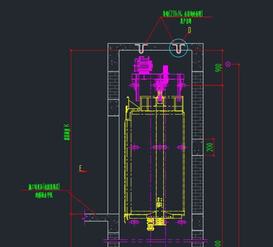Select the yellow safety gear under car

tap(151, 225)
